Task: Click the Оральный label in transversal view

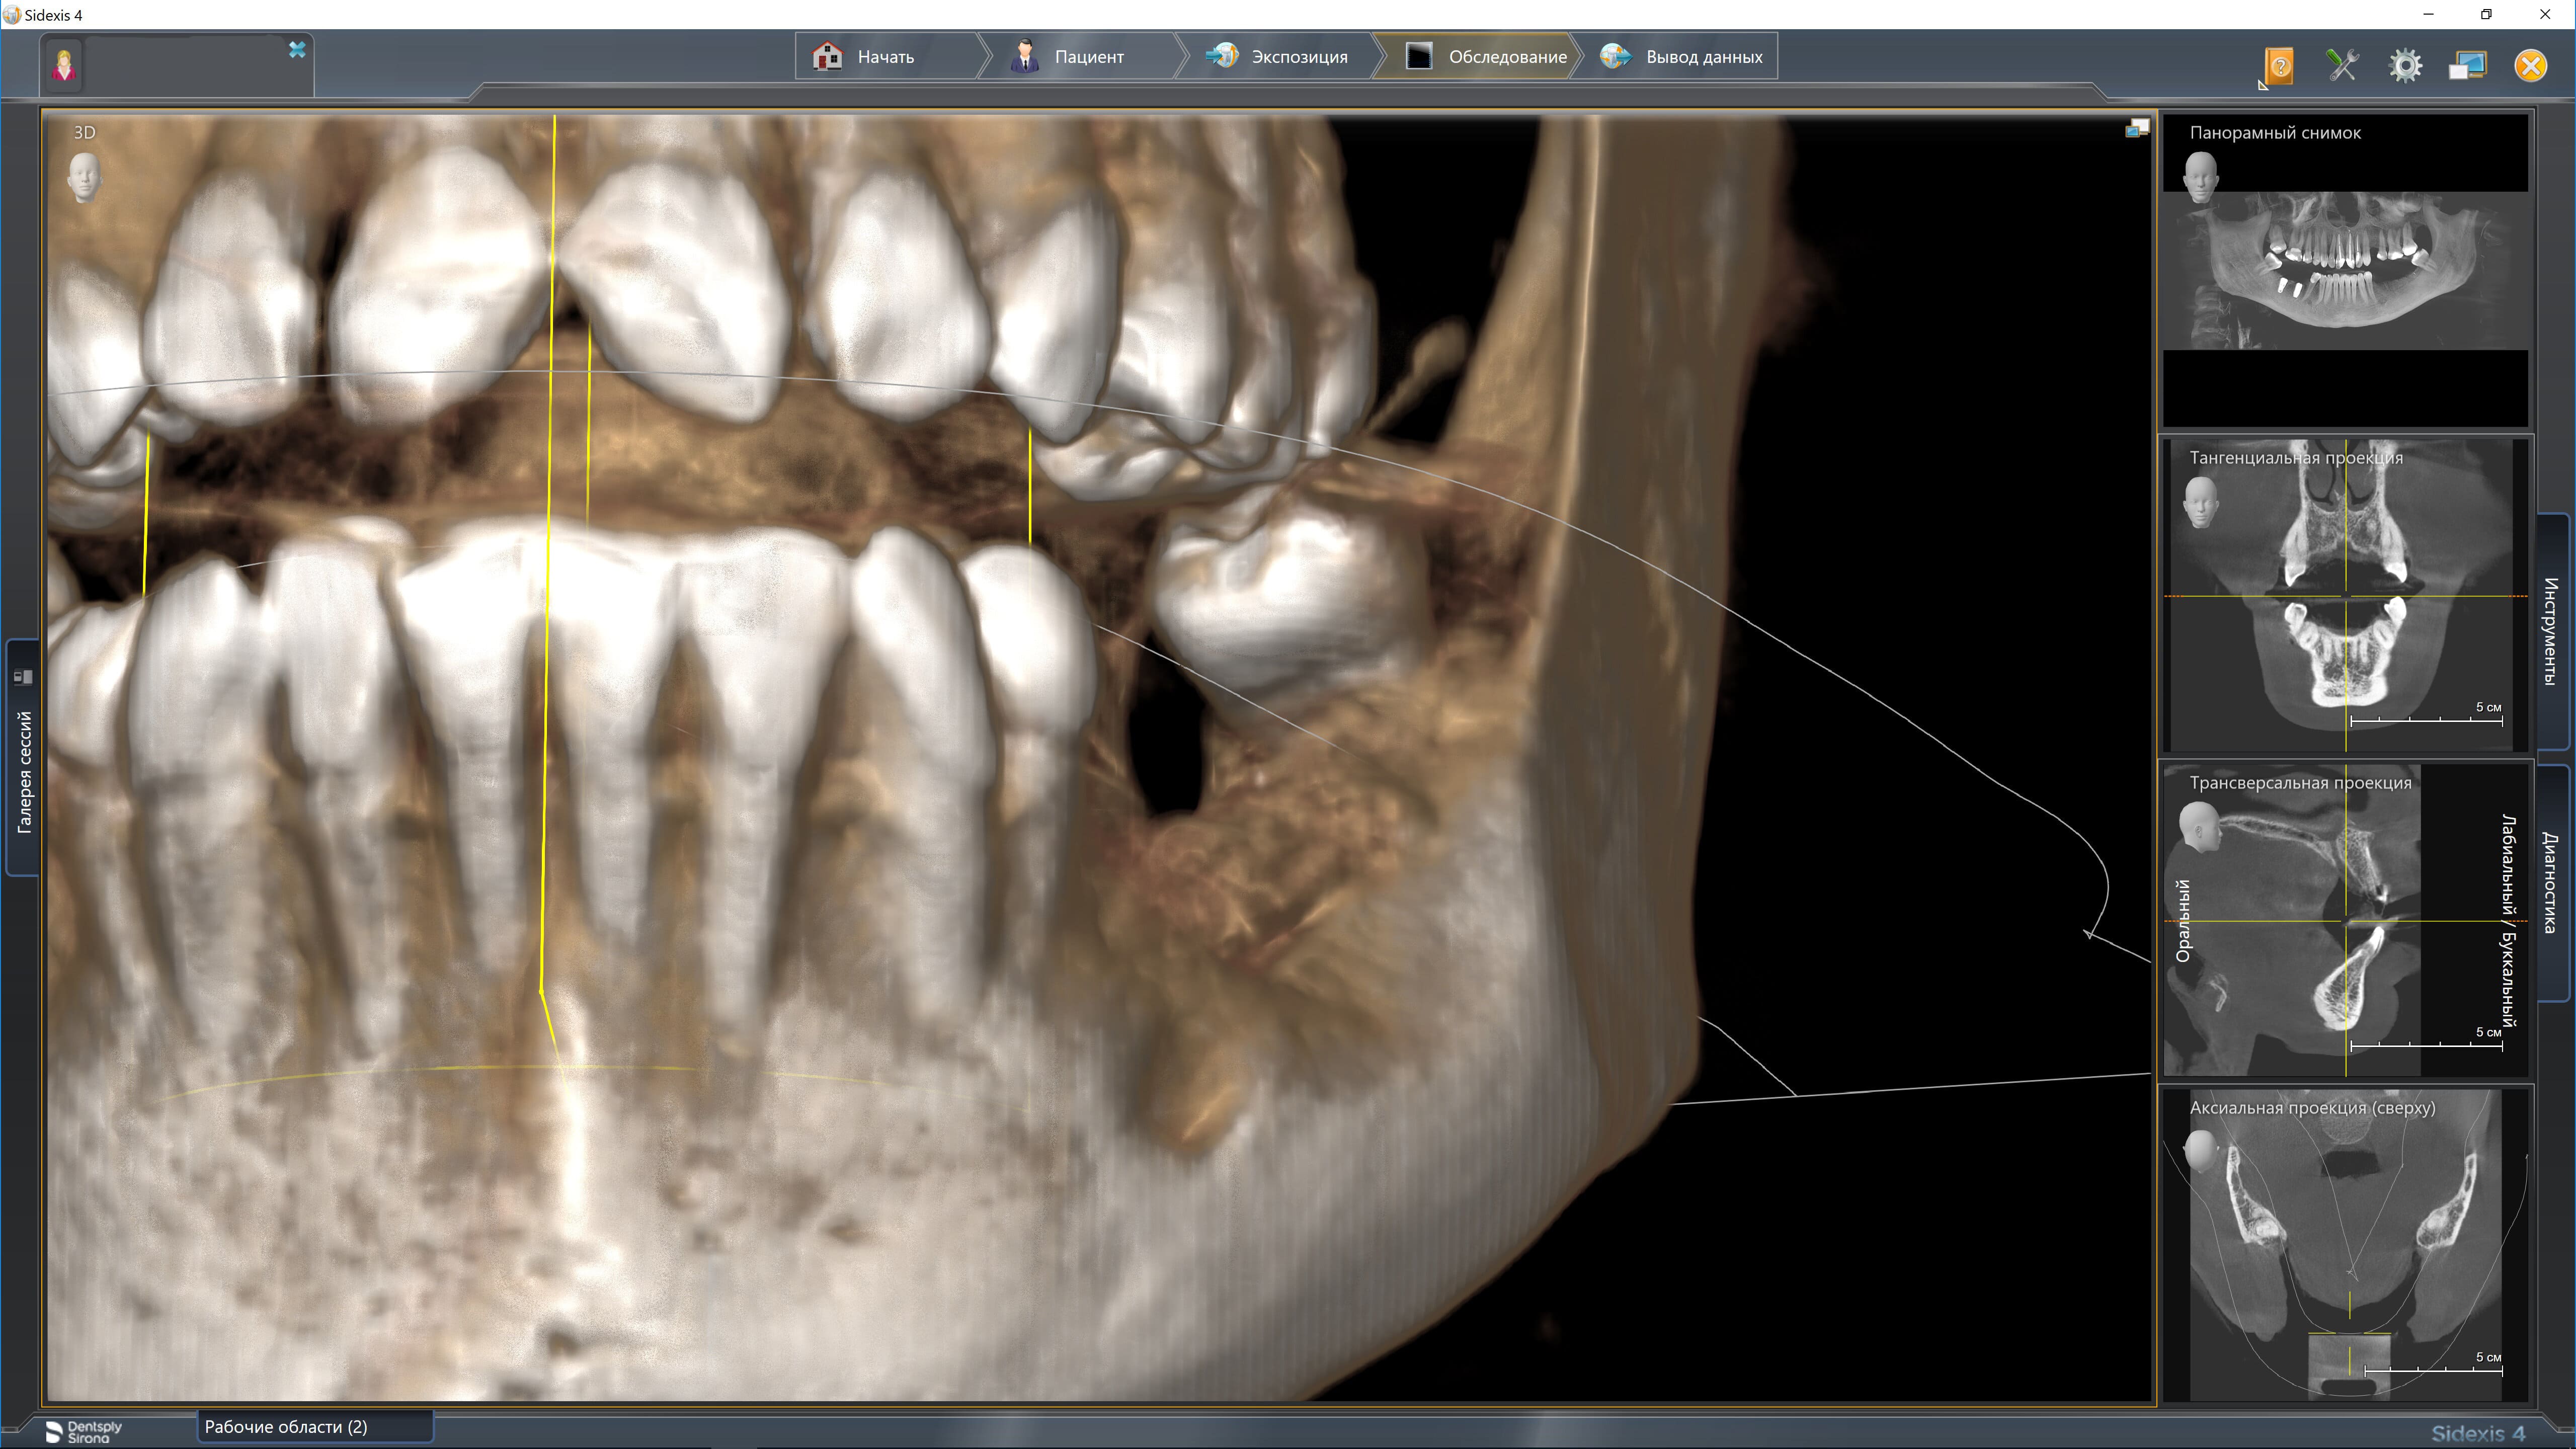Action: 2183,921
